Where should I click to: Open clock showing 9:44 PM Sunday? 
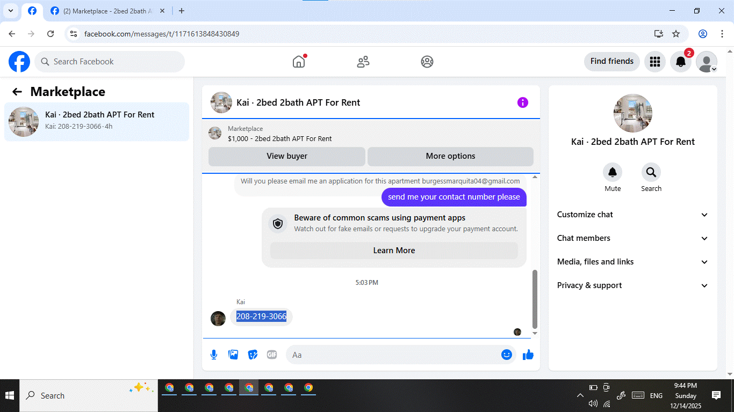coord(686,396)
